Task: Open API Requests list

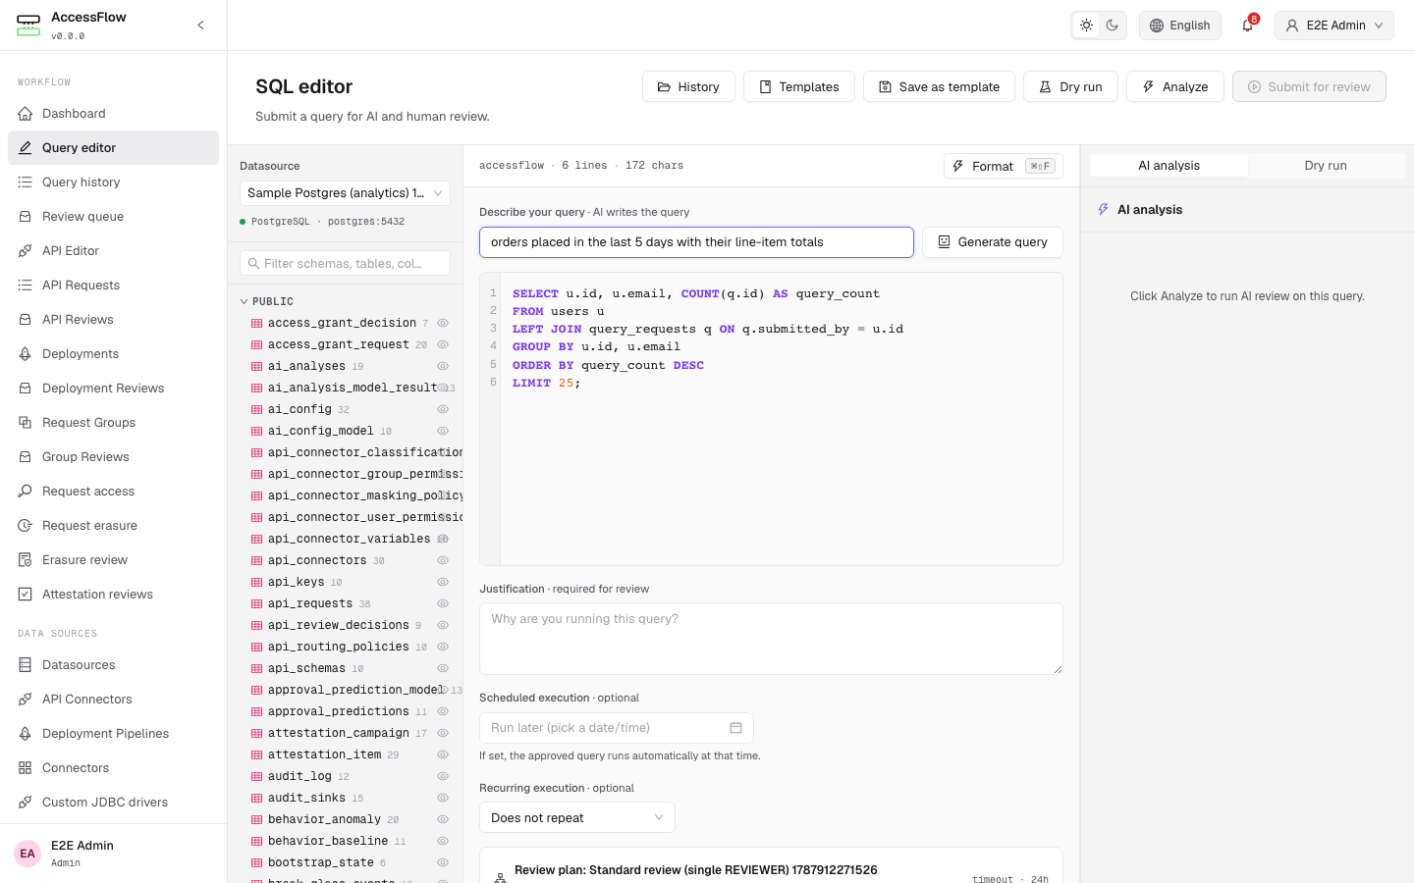Action: pyautogui.click(x=113, y=286)
